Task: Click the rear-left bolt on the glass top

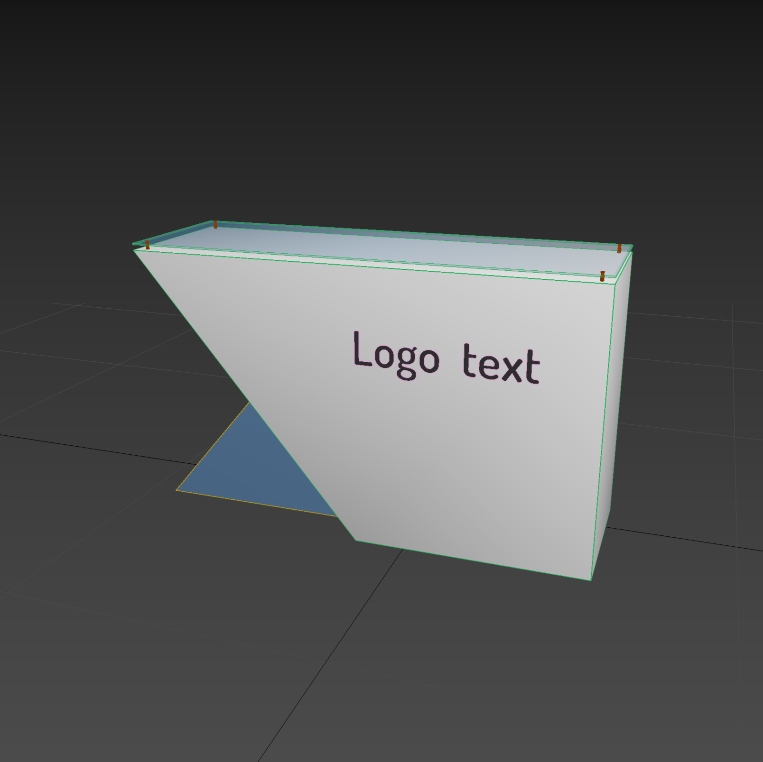Action: point(215,224)
